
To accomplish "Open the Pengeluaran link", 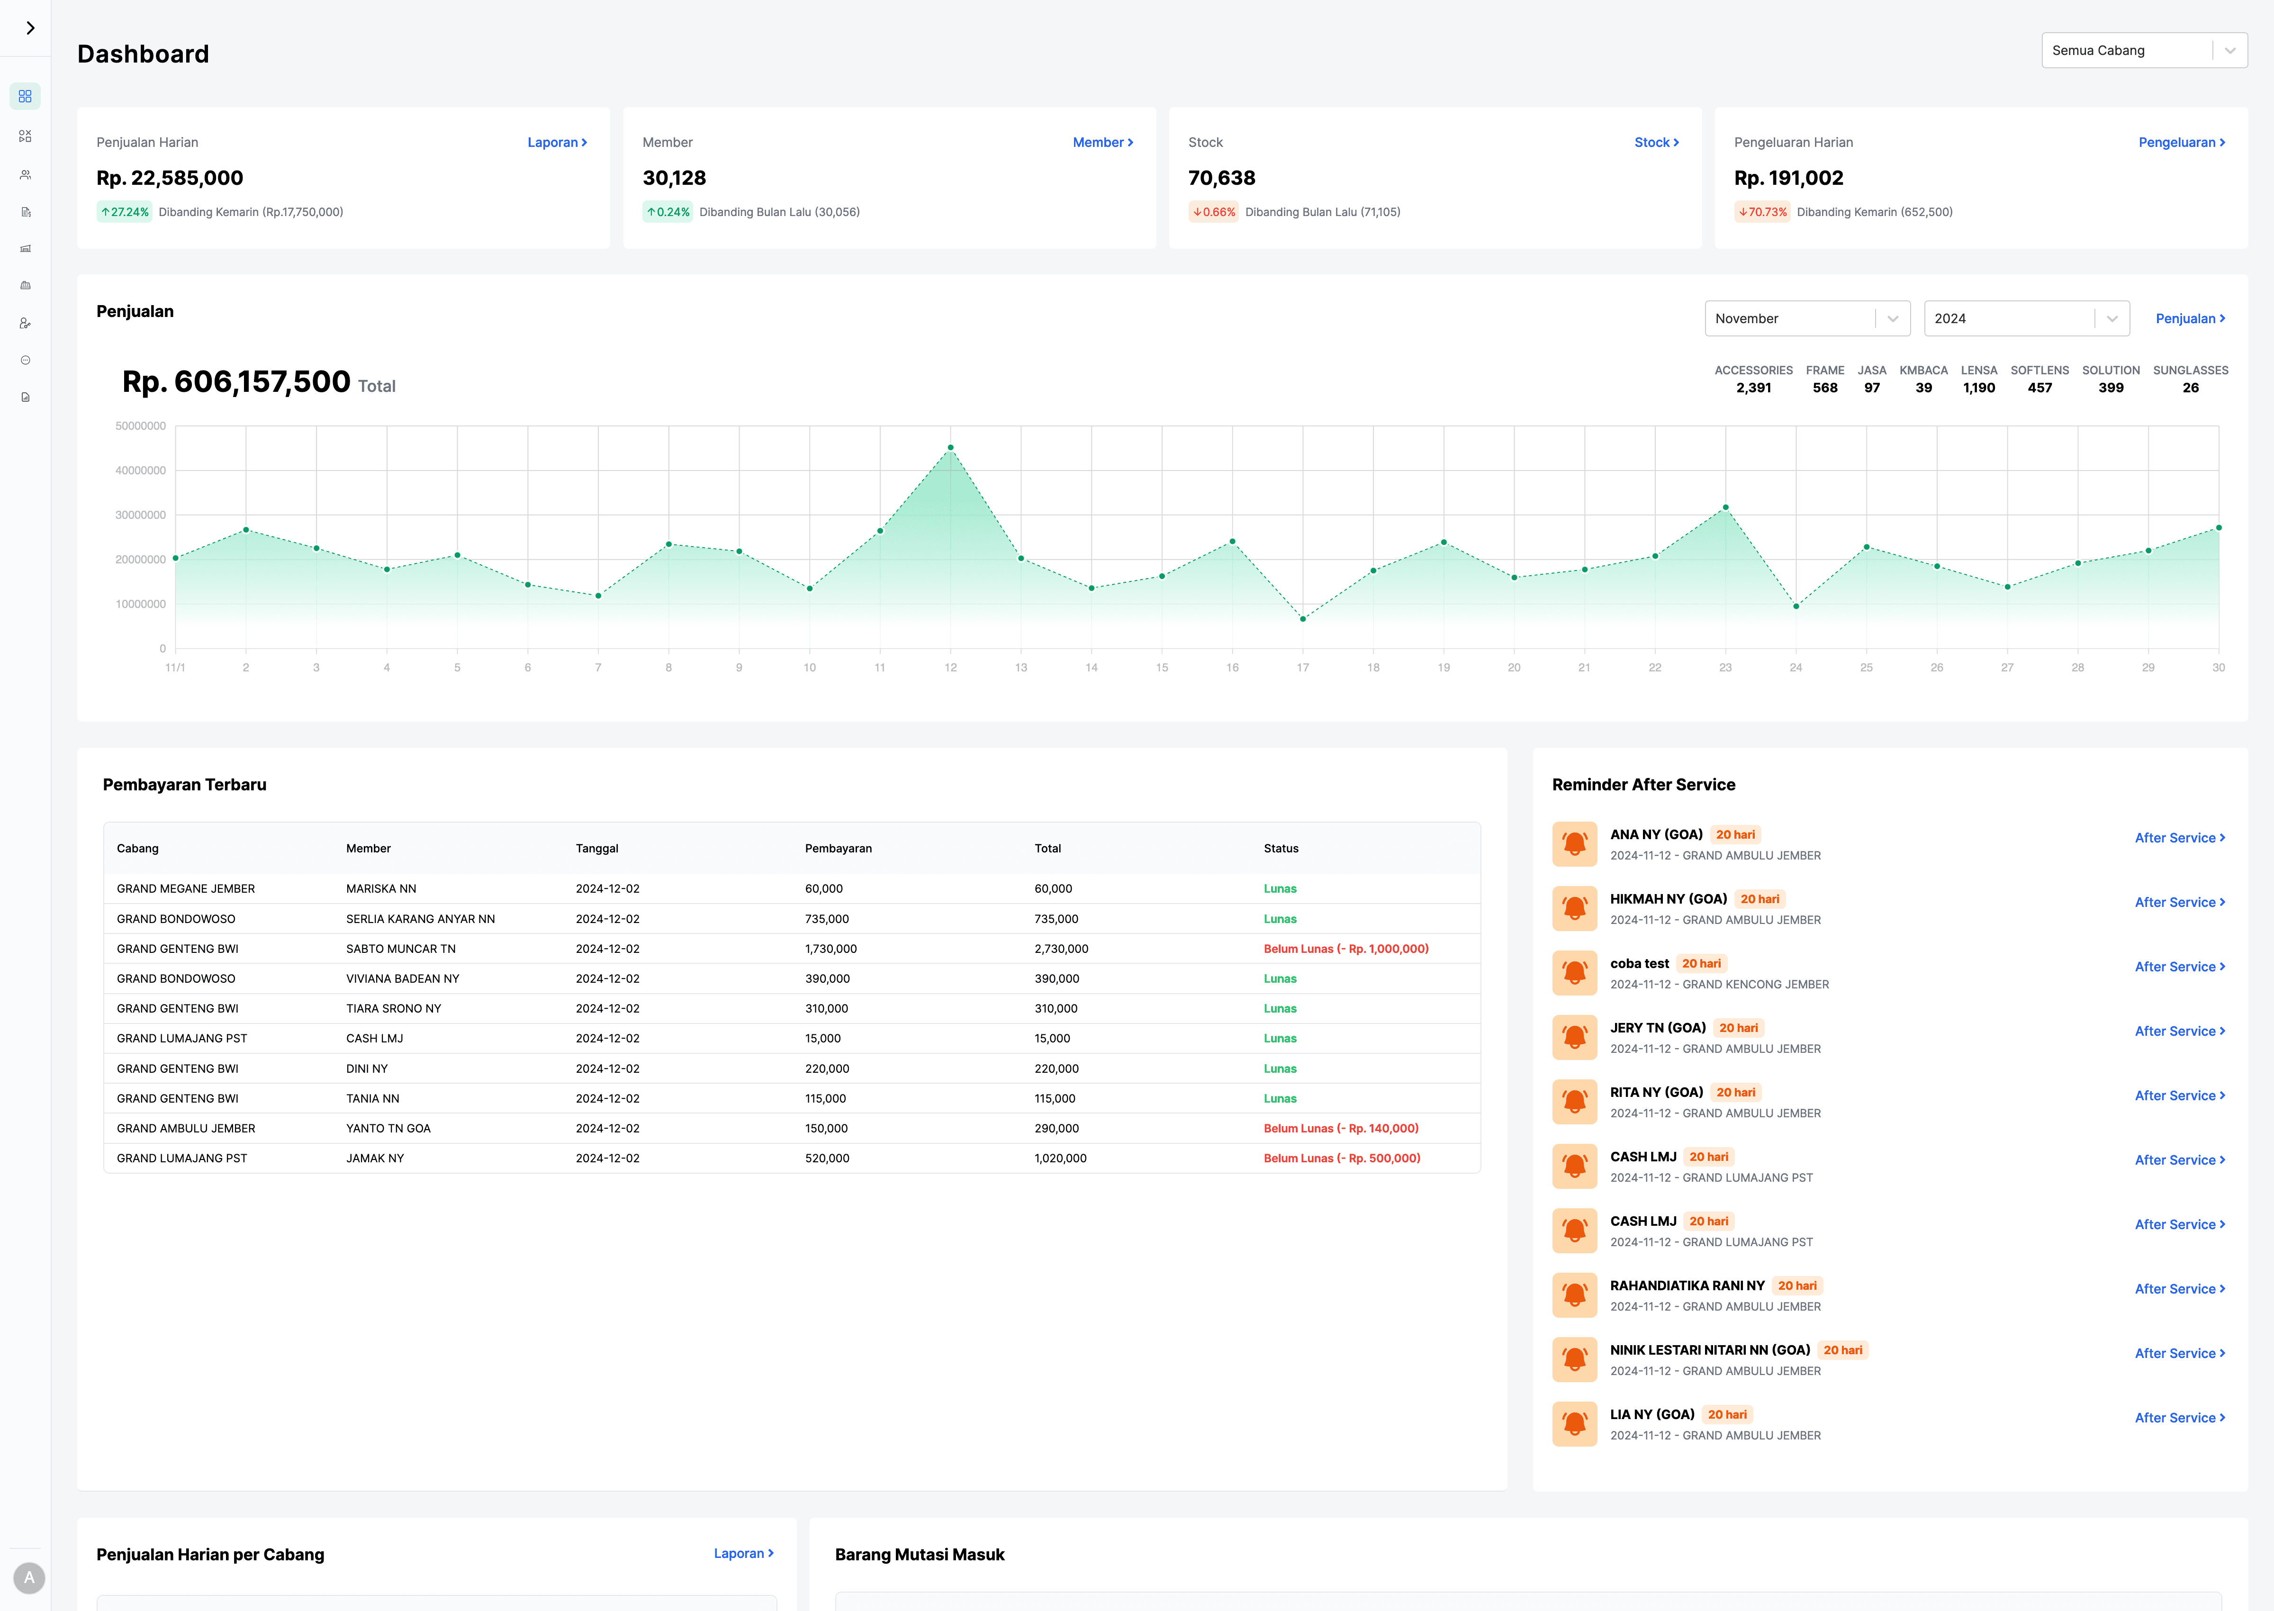I will (2182, 143).
